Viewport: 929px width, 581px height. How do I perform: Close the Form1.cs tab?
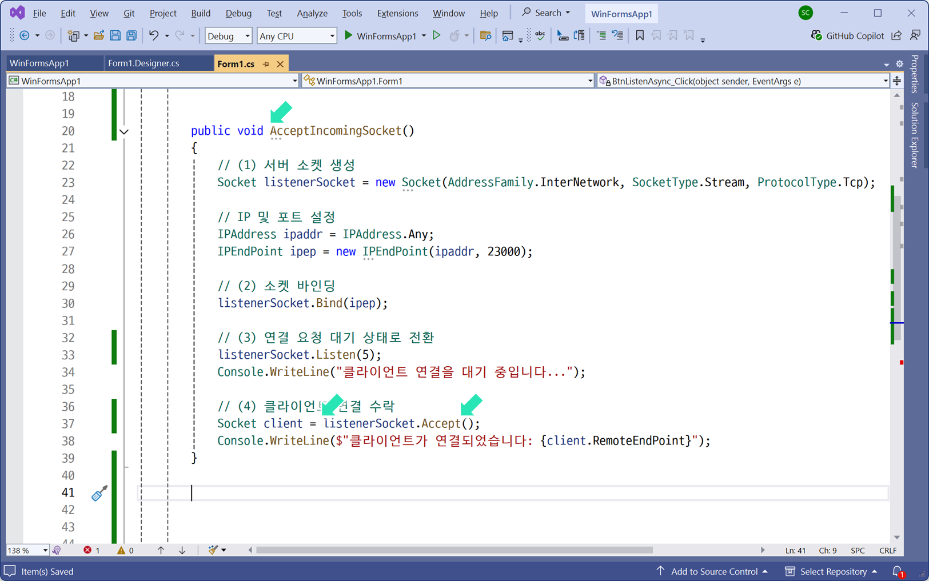click(280, 64)
